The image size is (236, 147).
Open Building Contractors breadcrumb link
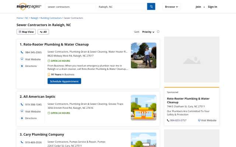[x=51, y=18]
